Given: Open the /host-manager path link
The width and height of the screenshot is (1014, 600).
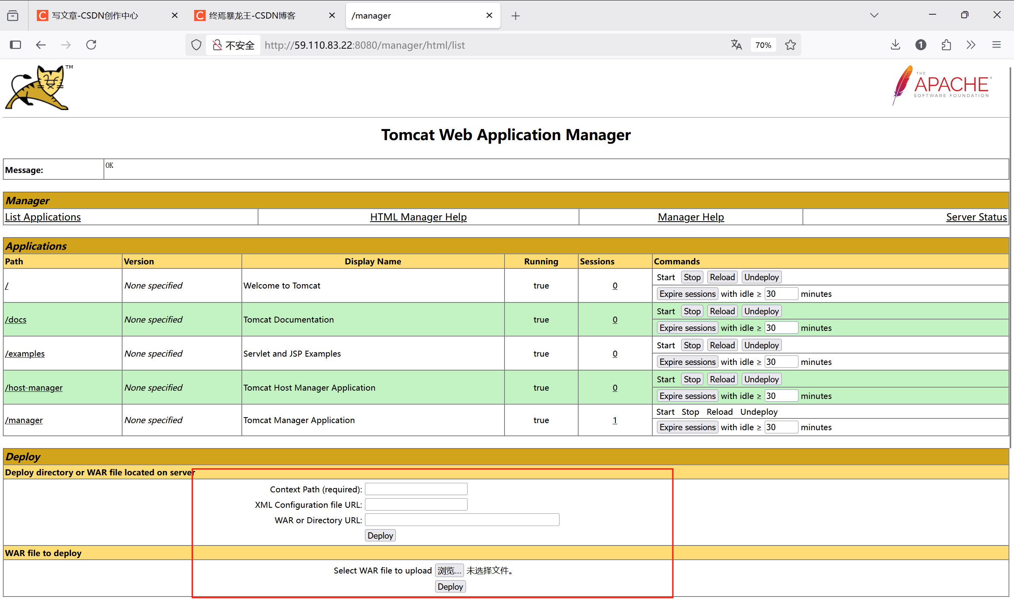Looking at the screenshot, I should click(x=34, y=388).
